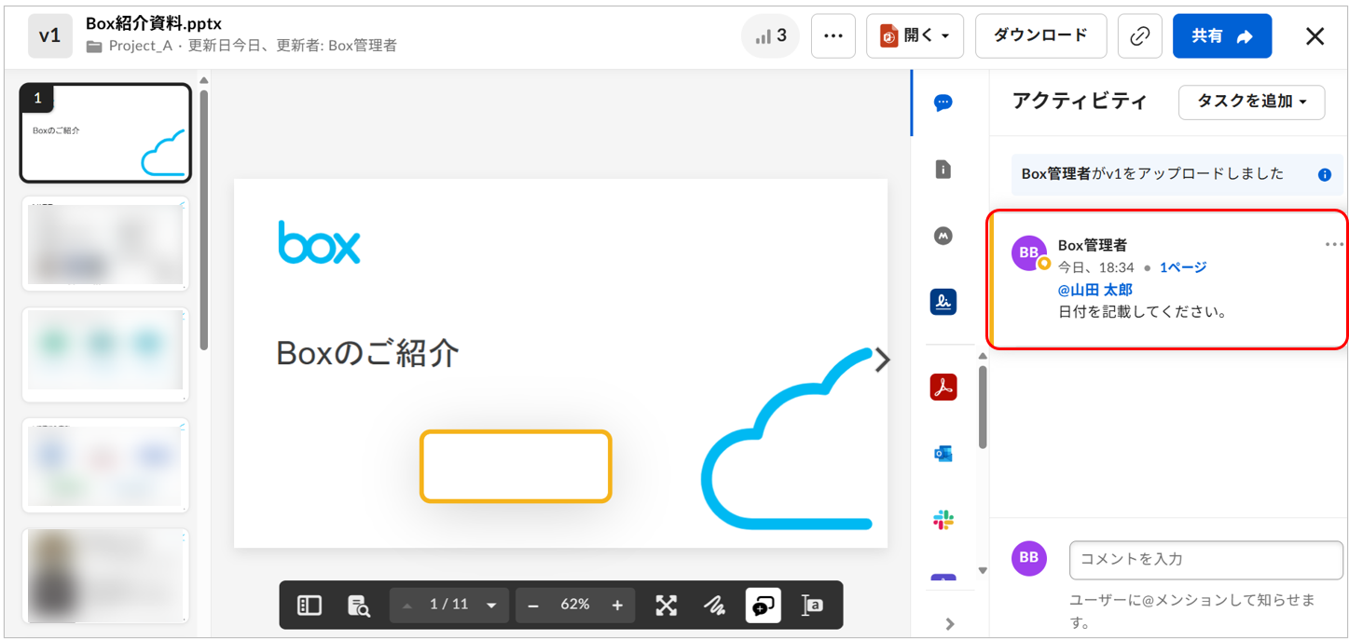Viewport: 1349px width, 640px height.
Task: Open the Outlook integration icon
Action: pyautogui.click(x=943, y=454)
